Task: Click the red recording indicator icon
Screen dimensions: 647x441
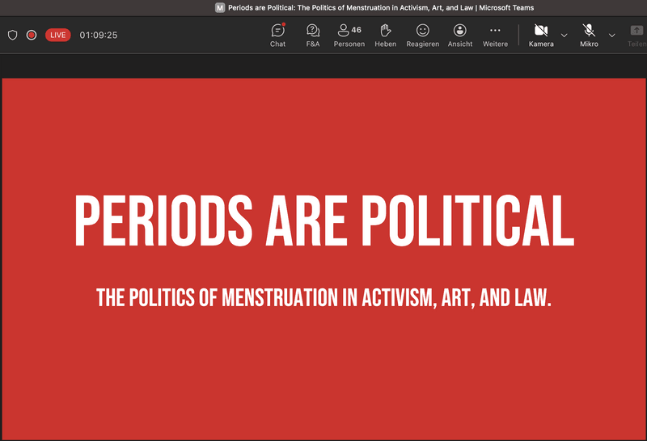Action: click(32, 35)
